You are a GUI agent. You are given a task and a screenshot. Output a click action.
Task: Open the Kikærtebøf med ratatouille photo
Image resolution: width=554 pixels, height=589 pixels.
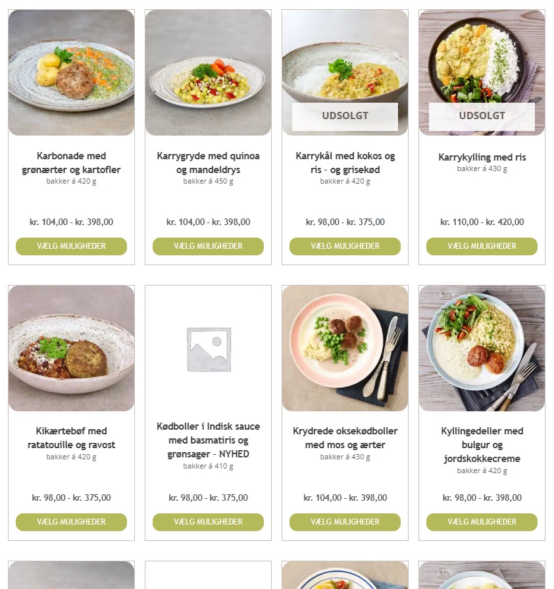(71, 348)
